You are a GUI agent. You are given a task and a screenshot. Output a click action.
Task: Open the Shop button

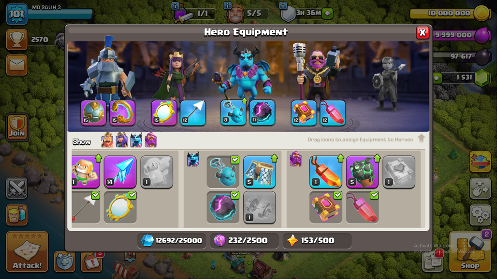[470, 252]
